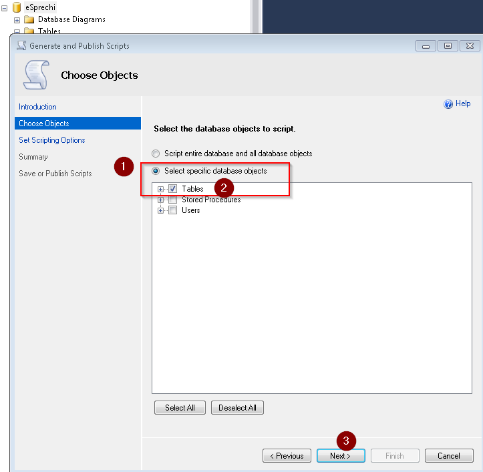Viewport: 483px width, 472px height.
Task: Open the Set Scripting Options step
Action: (x=51, y=140)
